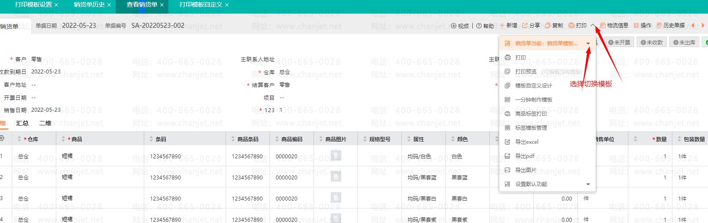
Task: Click the printer icon beside 打印 in the dropdown menu
Action: coord(507,58)
